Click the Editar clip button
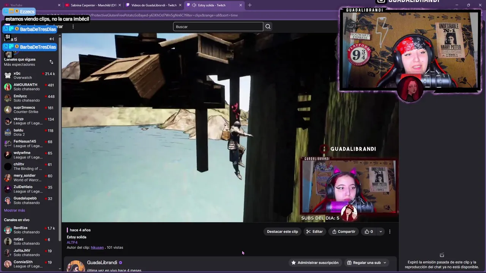Viewport: 486px width, 273px height. (x=314, y=232)
